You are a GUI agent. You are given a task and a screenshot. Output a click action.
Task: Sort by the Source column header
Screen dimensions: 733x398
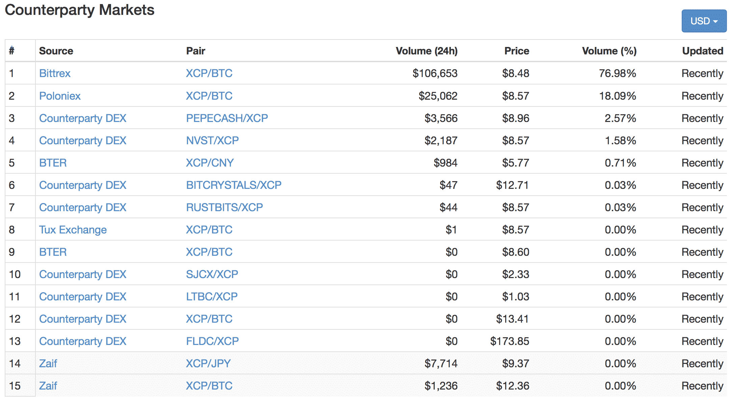pyautogui.click(x=56, y=51)
